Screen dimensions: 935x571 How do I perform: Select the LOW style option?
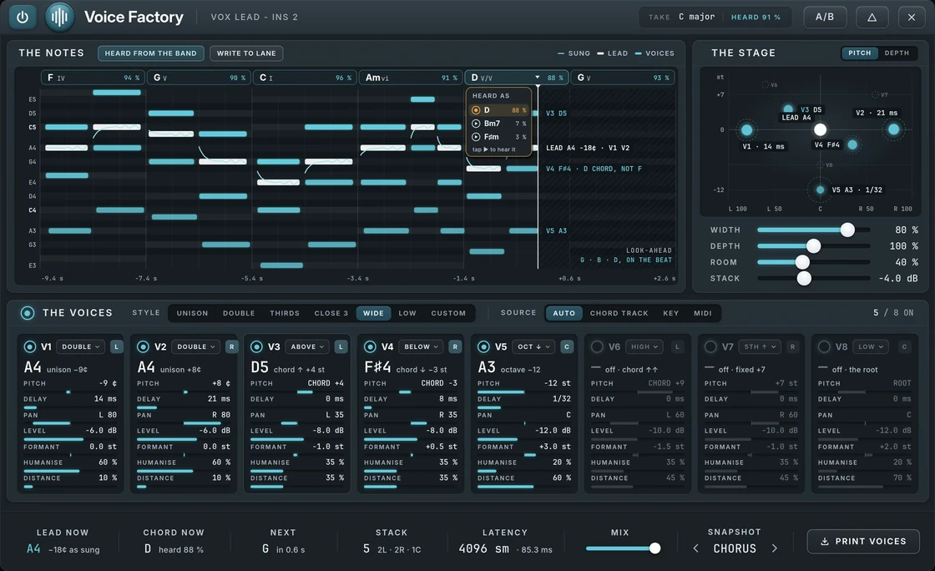(407, 313)
